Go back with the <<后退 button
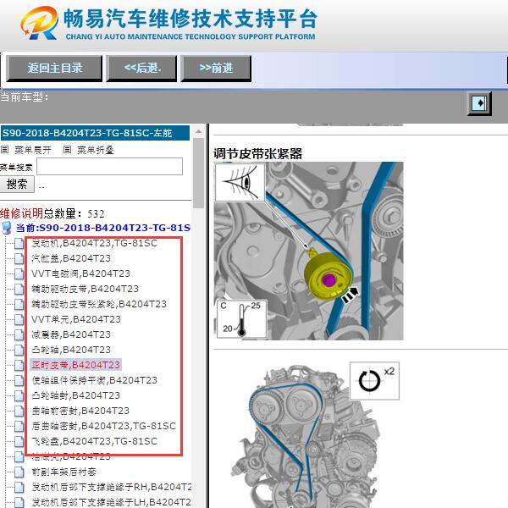 (141, 69)
